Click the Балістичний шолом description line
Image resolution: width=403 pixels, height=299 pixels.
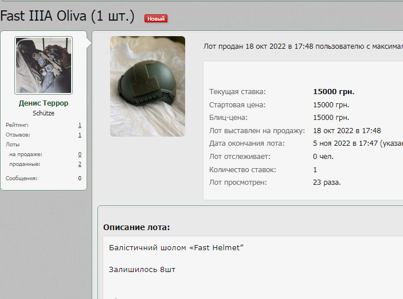176,247
